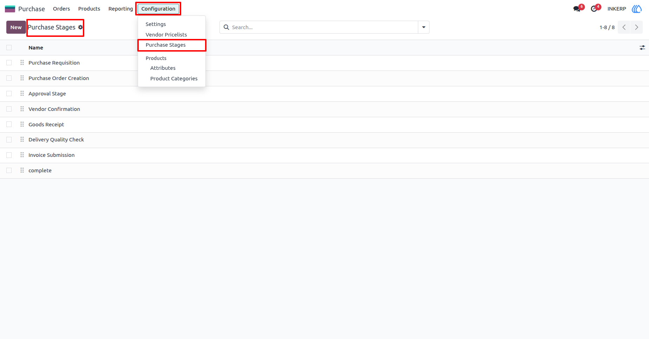Screen dimensions: 649x339
Task: Sort by the Name column header
Action: 36,48
